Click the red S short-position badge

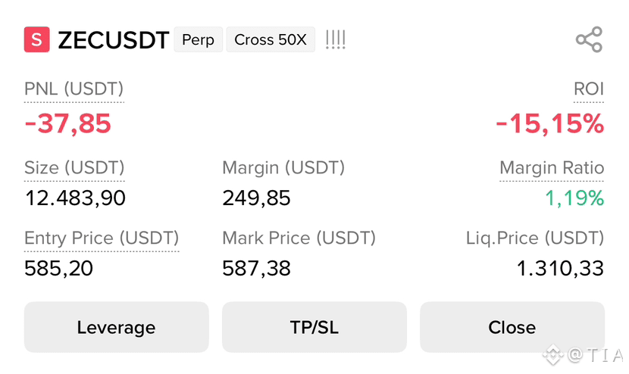(x=37, y=39)
